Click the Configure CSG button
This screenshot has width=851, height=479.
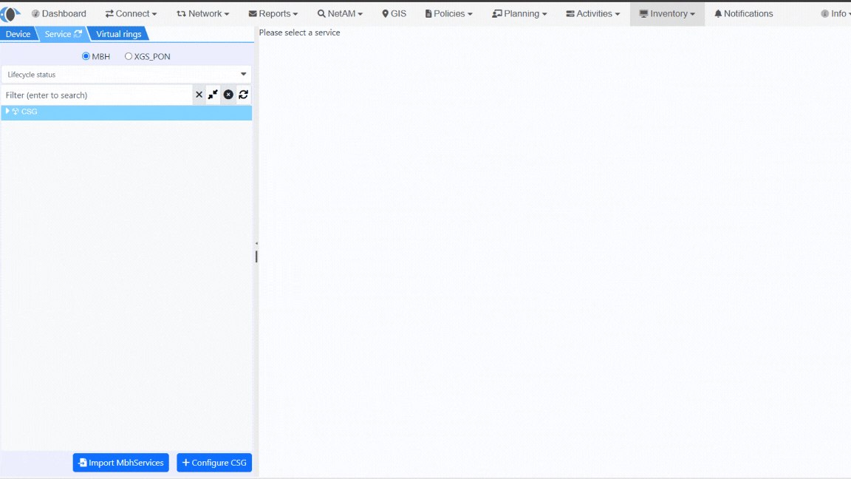tap(214, 463)
